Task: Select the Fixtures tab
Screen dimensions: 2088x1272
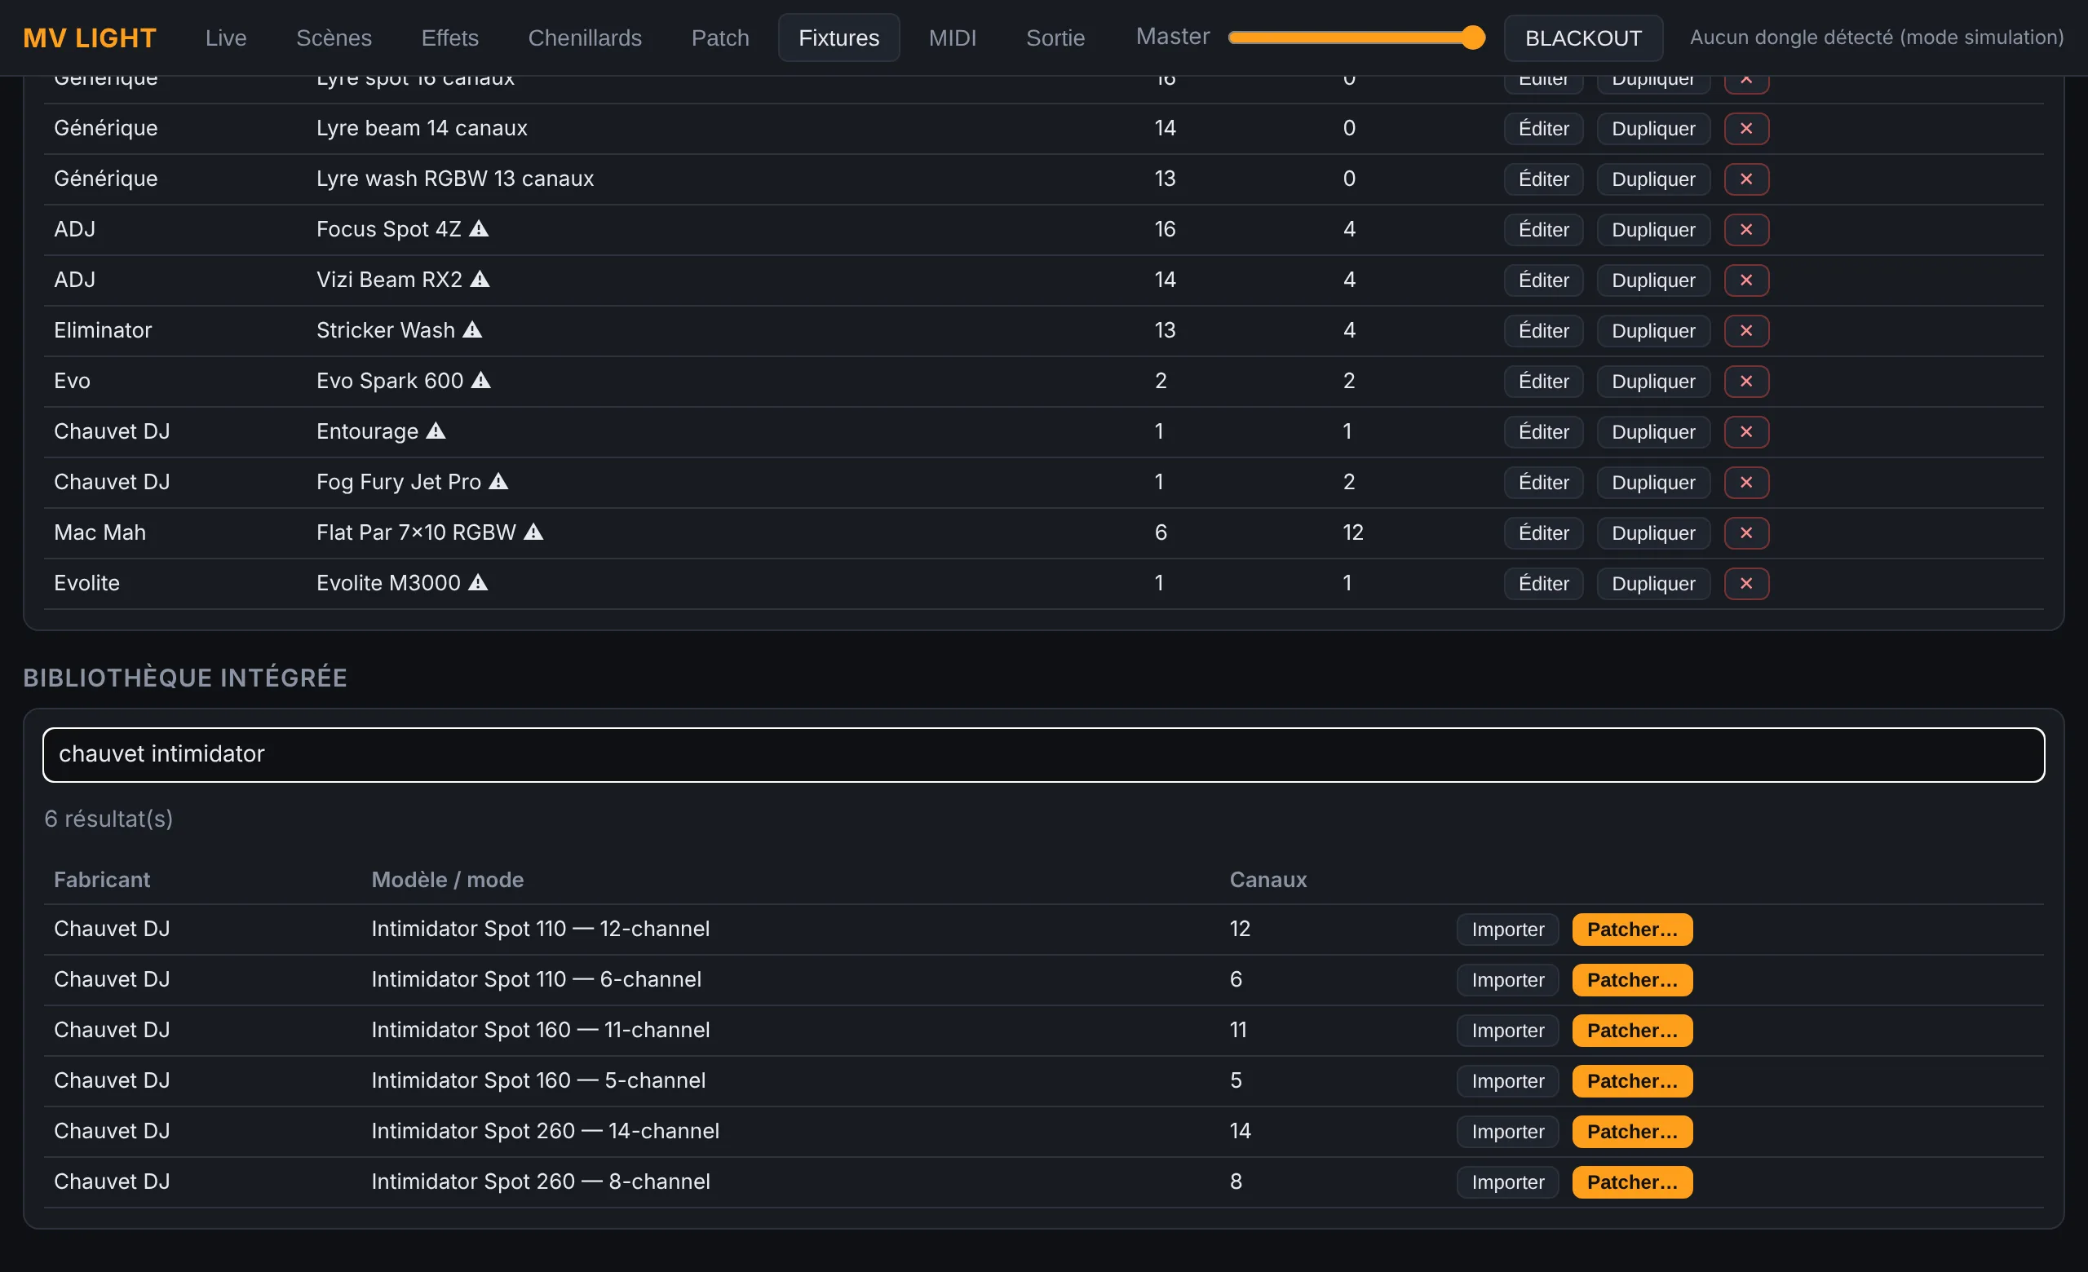Action: (x=839, y=38)
